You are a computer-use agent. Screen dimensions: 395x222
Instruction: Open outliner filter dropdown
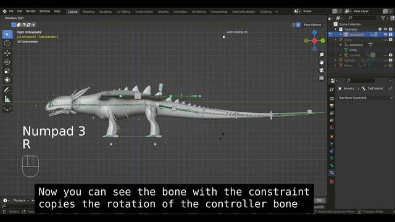click(384, 18)
